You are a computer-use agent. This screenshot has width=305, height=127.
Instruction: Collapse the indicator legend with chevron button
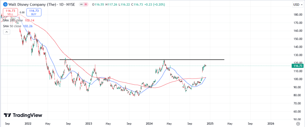click(7, 32)
